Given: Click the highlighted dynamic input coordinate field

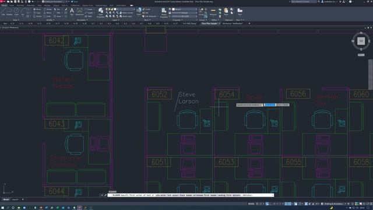Looking at the screenshot, I should (270, 105).
